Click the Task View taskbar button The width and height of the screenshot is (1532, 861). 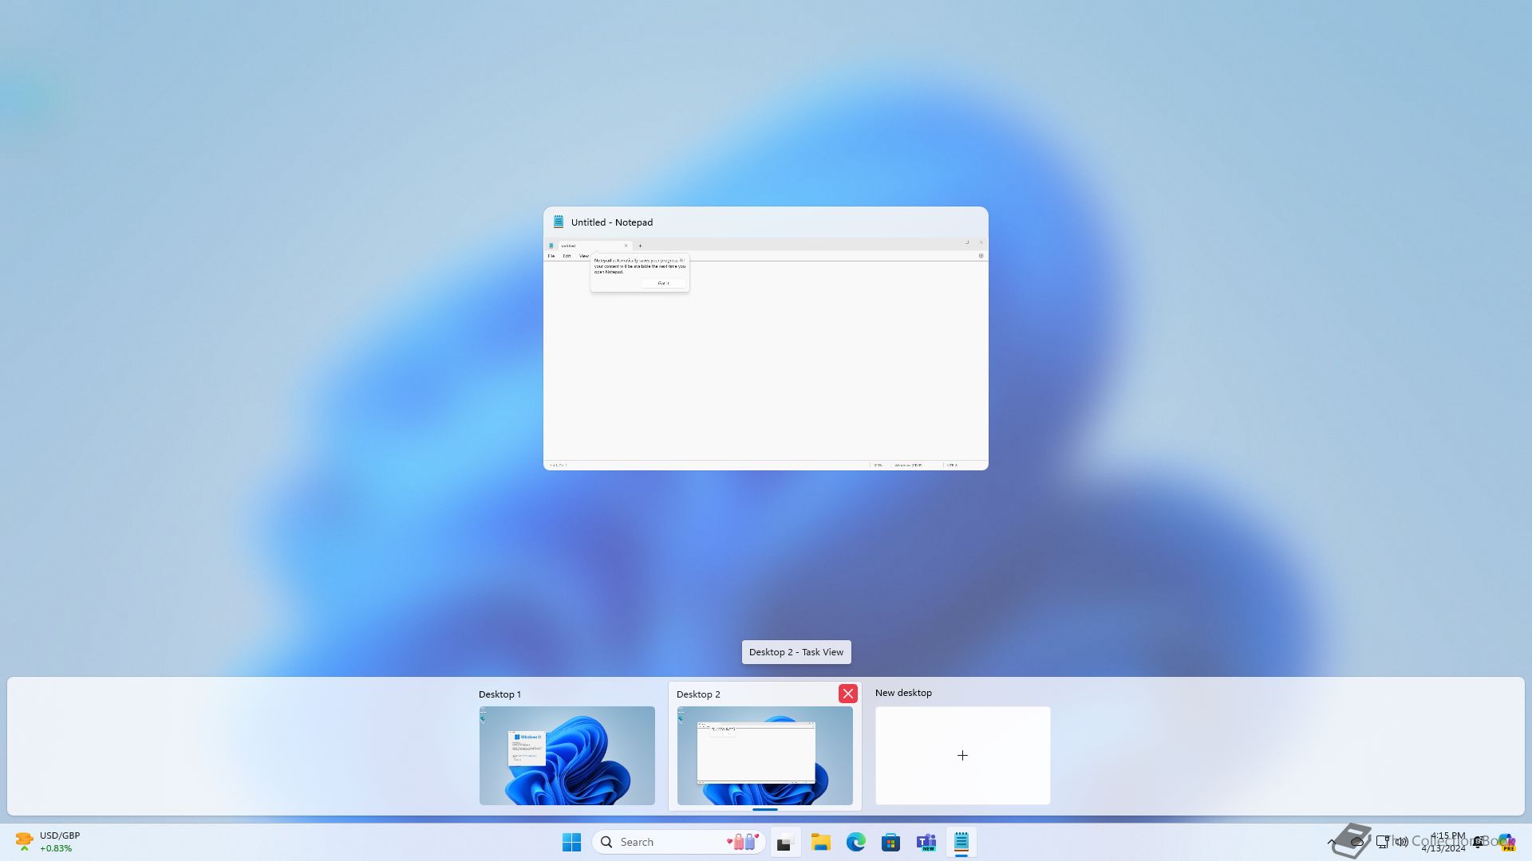coord(785,842)
